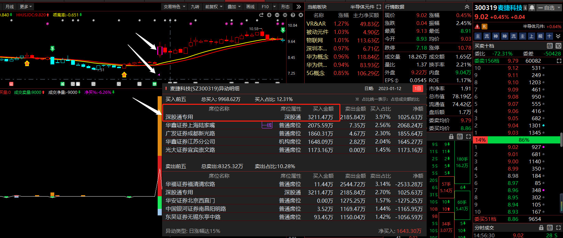Switch to 月线 period

(10, 7)
